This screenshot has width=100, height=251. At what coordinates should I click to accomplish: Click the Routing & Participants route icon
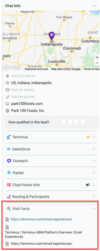(x=9, y=197)
